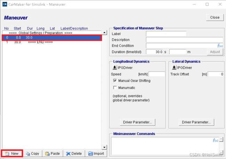226x159 pixels.
Task: Select the END row in maneuver list
Action: 52,42
